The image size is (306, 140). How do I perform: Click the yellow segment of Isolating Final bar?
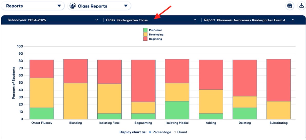tap(109, 99)
